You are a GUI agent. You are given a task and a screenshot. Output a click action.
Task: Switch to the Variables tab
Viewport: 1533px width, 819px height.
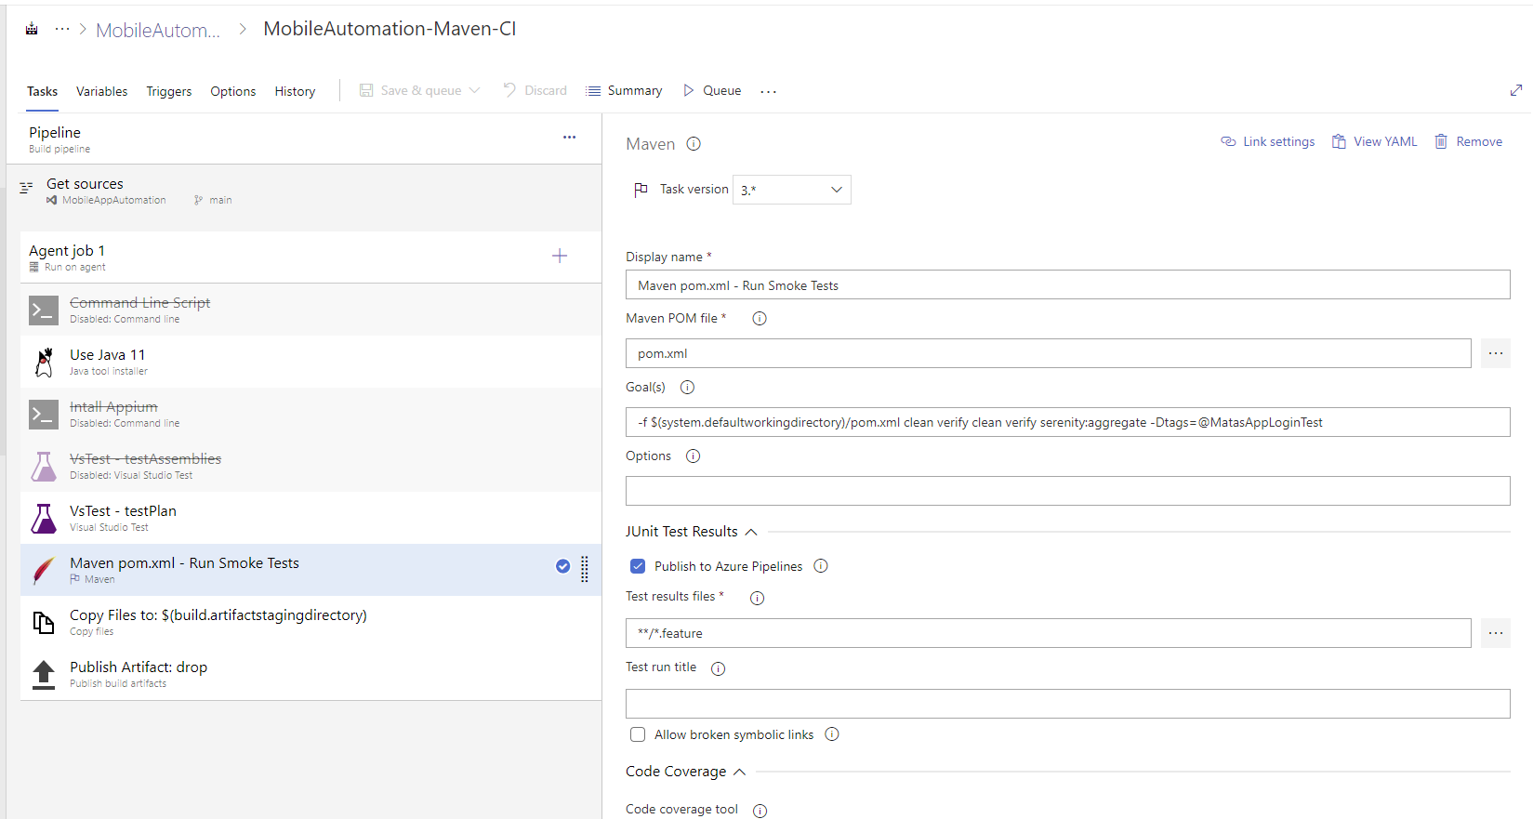point(101,91)
